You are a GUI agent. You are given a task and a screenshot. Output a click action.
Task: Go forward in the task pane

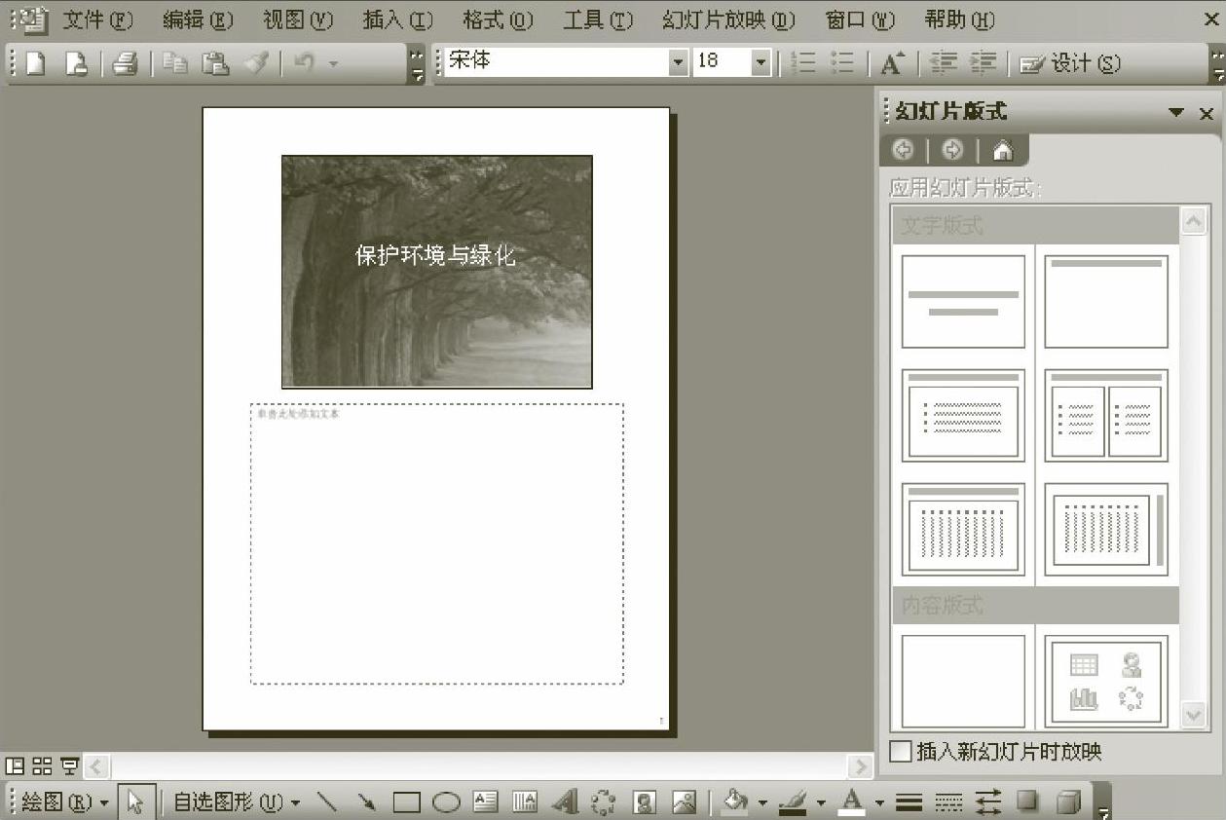[x=952, y=150]
